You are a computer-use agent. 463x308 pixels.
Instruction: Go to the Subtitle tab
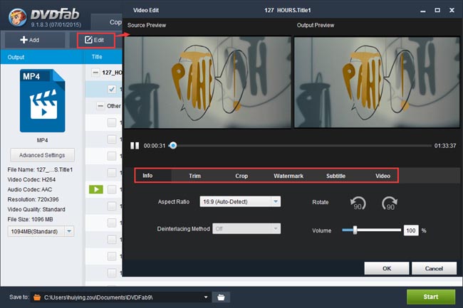(x=335, y=176)
